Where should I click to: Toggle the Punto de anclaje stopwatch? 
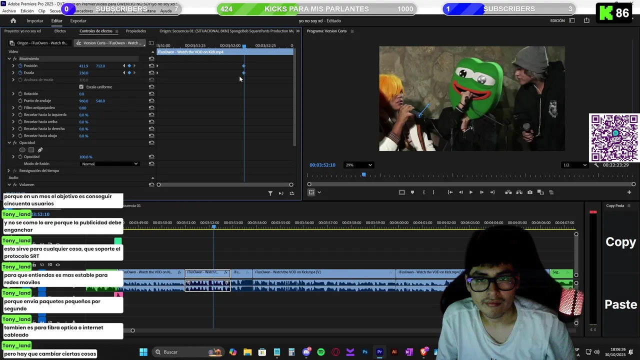tap(20, 100)
